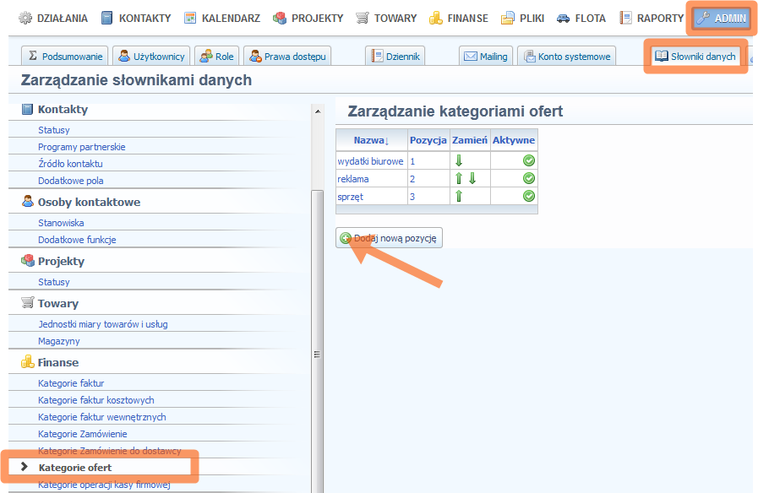
Task: Open the Flota module with car icon
Action: click(581, 18)
